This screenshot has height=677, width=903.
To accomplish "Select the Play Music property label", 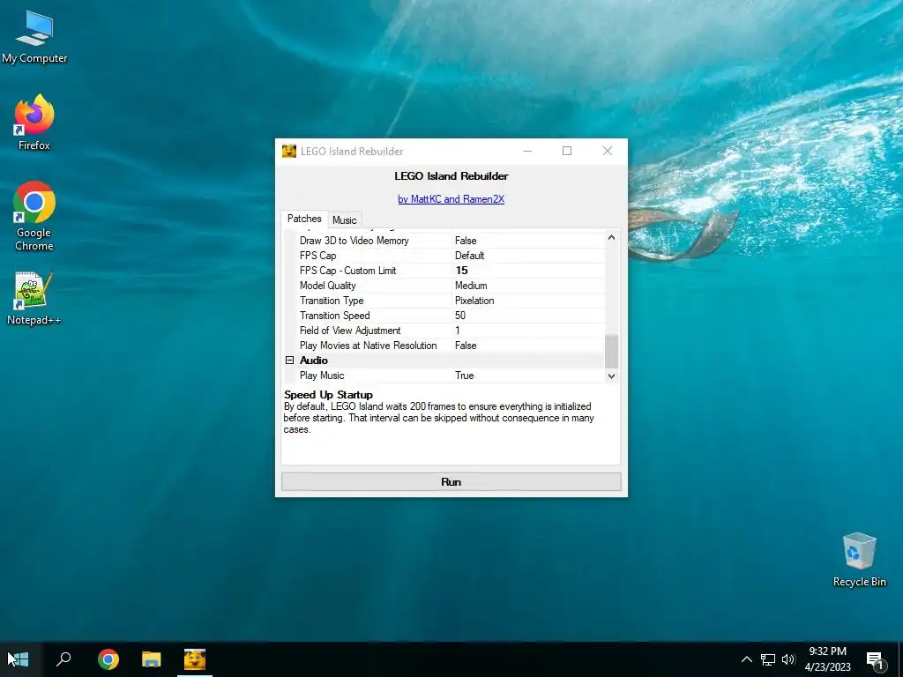I will [x=322, y=376].
